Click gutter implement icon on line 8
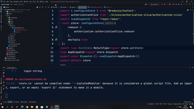This screenshot has width=194, height=109. [x=56, y=40]
